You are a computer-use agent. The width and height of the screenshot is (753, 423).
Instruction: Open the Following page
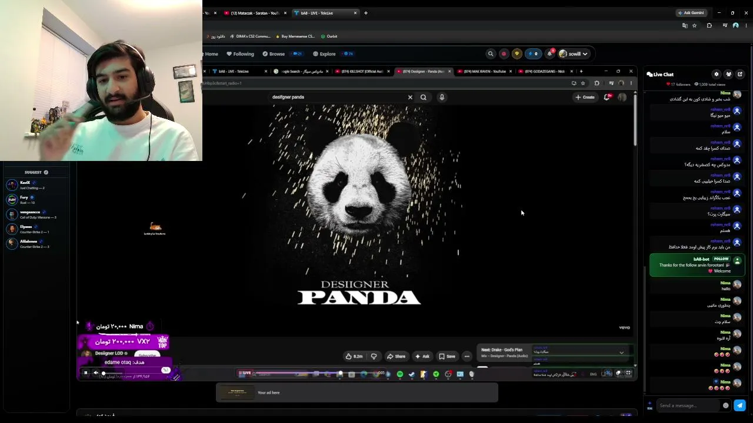point(240,54)
